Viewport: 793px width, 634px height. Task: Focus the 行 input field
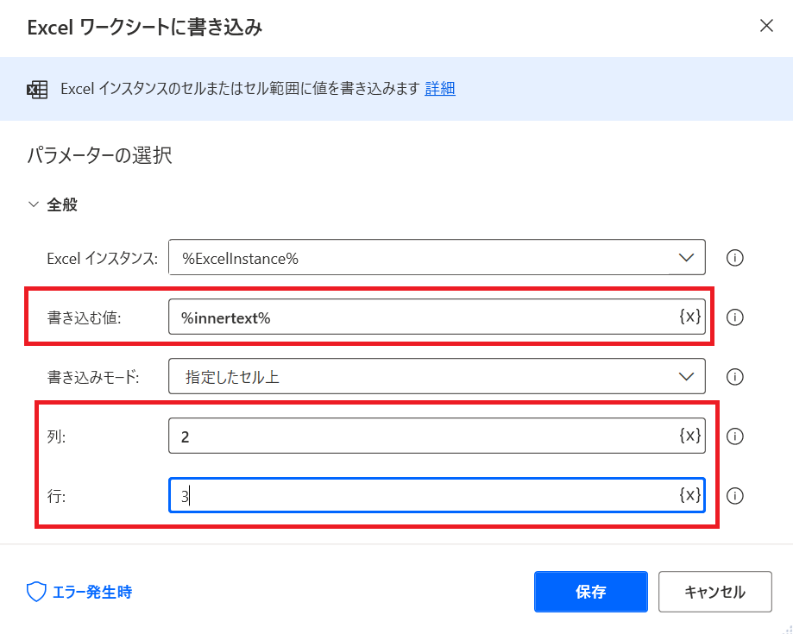coord(423,496)
